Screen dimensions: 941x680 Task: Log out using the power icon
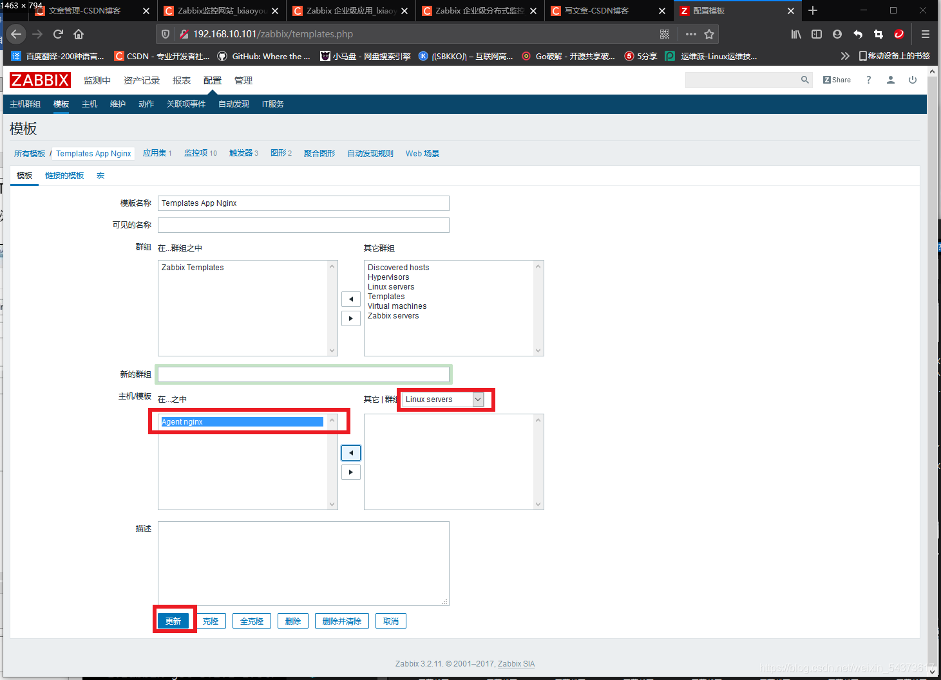913,80
